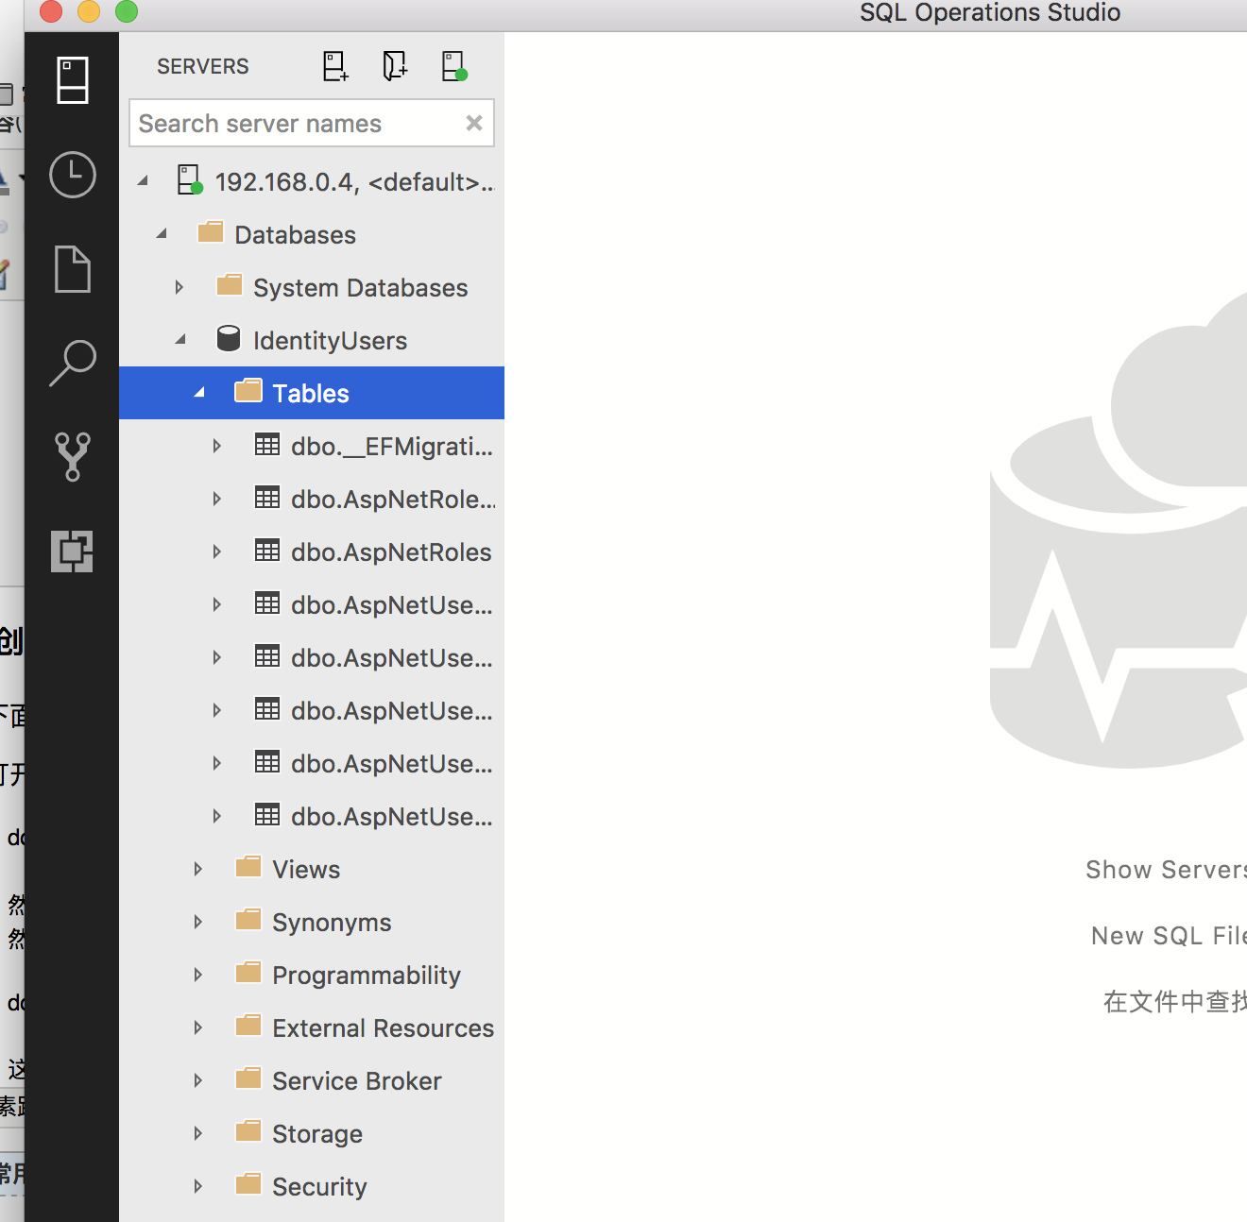1247x1222 pixels.
Task: Open the Search magnifier icon
Action: (73, 364)
